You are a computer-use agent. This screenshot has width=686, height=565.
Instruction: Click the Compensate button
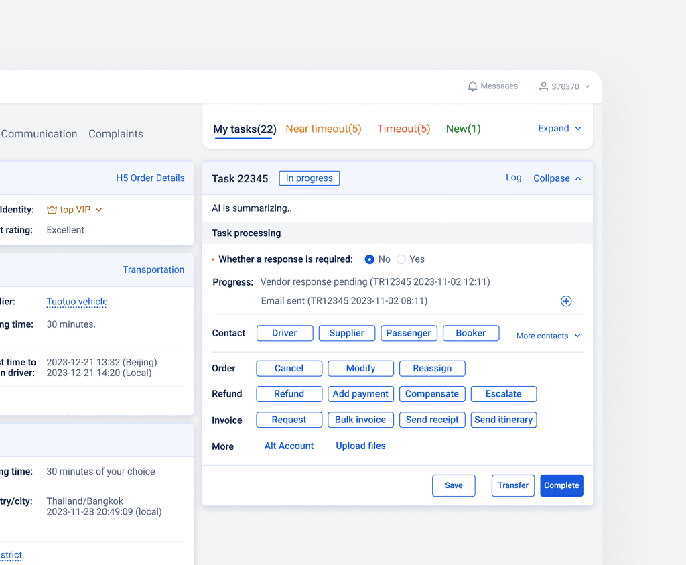point(432,394)
